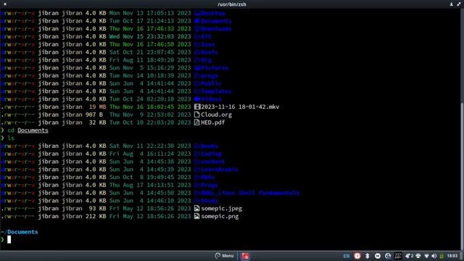Click the timestamp Sun Nov 5 15:16:29 2023

coord(150,67)
